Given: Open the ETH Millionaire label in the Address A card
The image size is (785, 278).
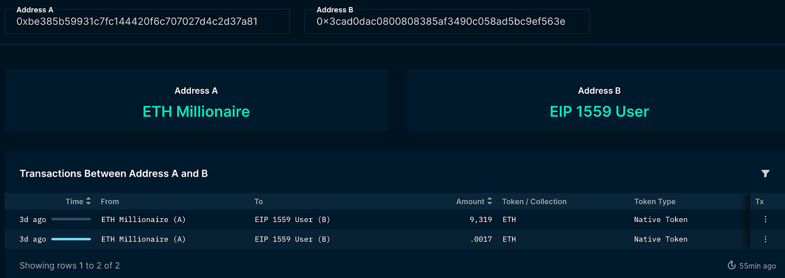Looking at the screenshot, I should pyautogui.click(x=196, y=112).
